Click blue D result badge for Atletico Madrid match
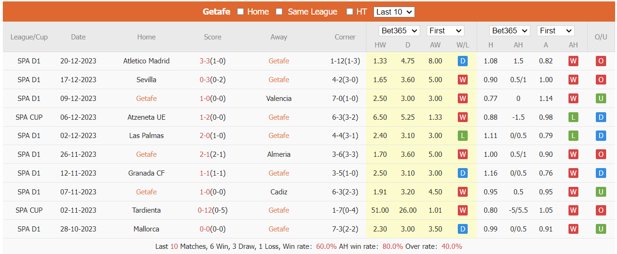This screenshot has width=617, height=254. 463,61
